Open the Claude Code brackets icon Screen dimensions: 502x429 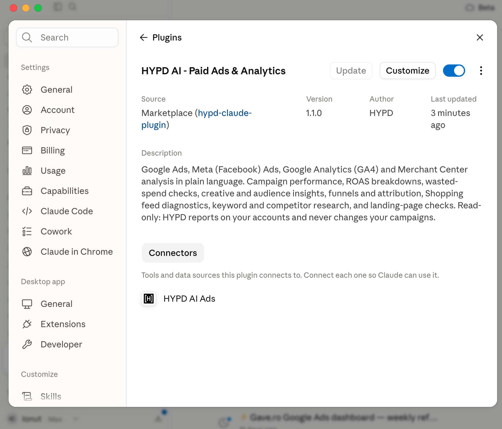click(x=27, y=211)
